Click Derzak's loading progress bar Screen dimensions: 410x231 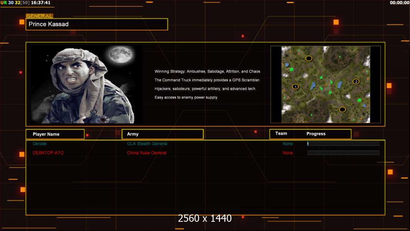(x=343, y=144)
